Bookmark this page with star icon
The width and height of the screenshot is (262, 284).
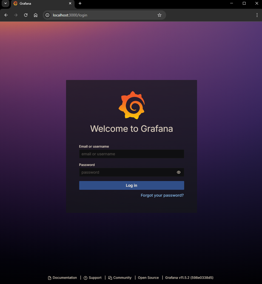tap(160, 15)
